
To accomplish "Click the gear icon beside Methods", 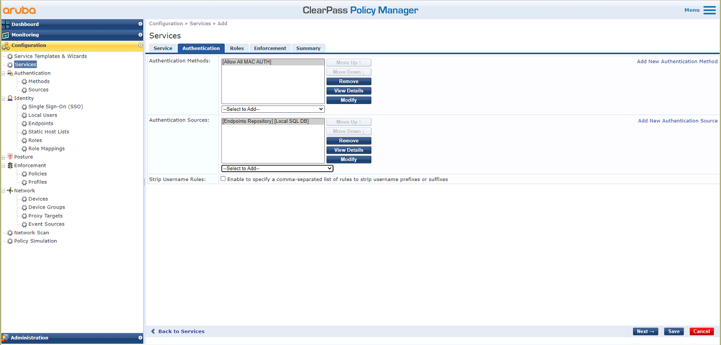I will 24,81.
